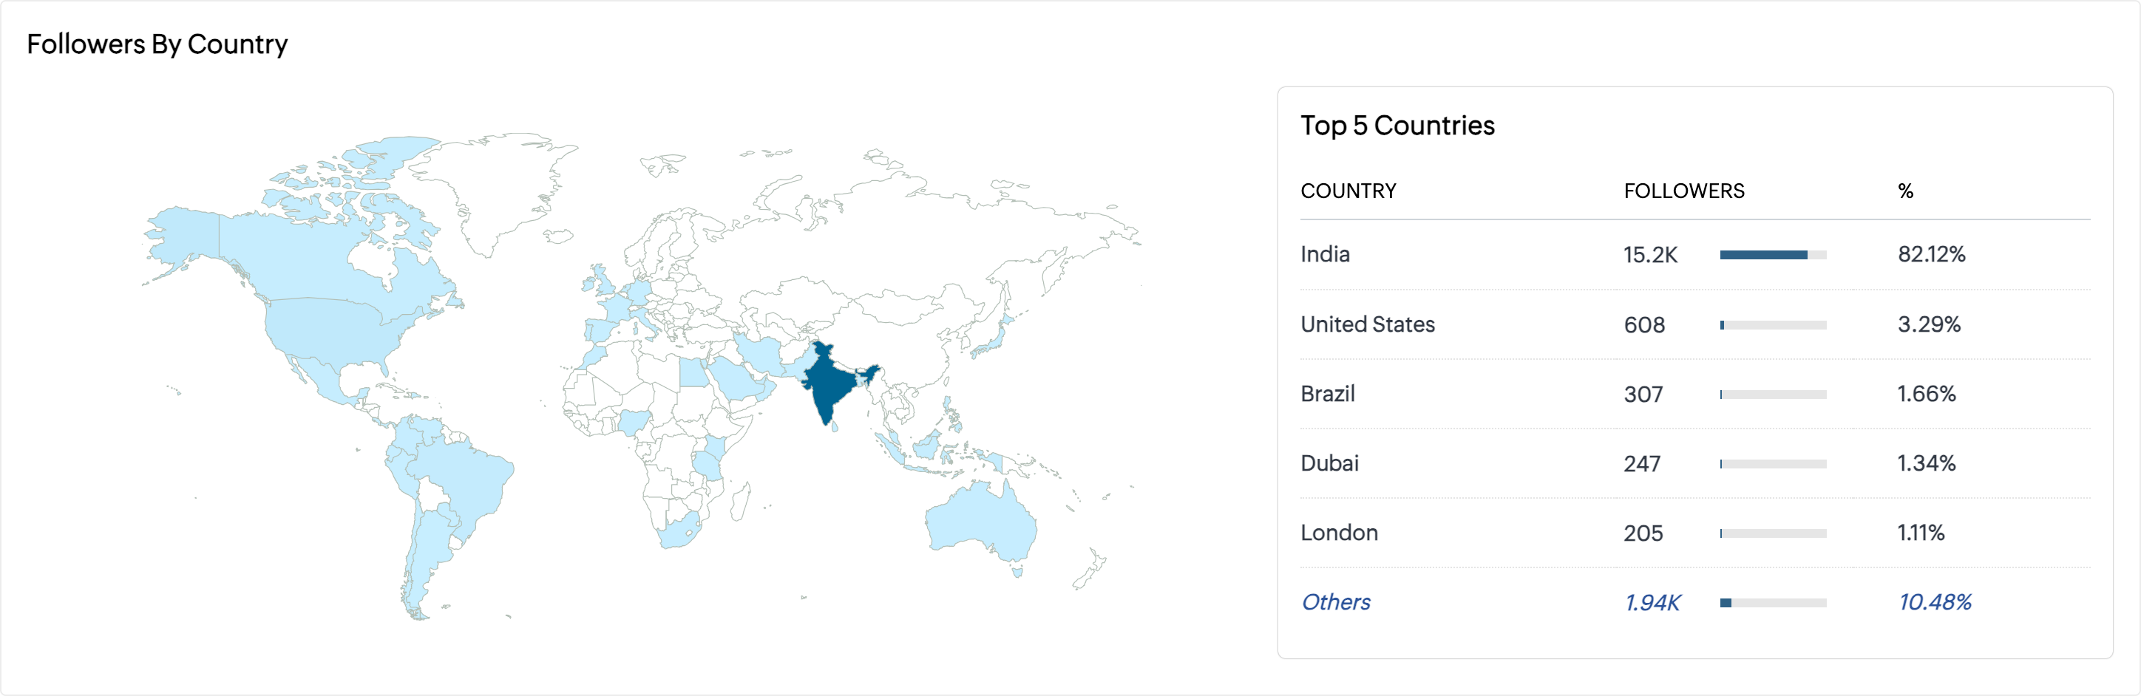Click the Others 10.48% percentage

[x=1935, y=602]
